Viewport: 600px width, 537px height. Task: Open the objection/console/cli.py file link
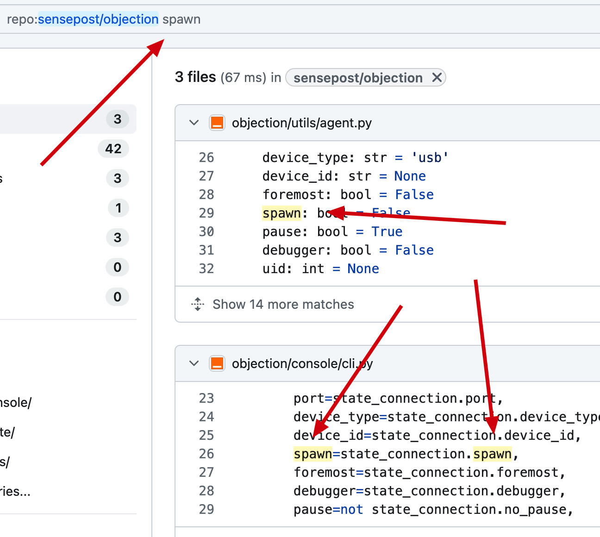point(302,364)
